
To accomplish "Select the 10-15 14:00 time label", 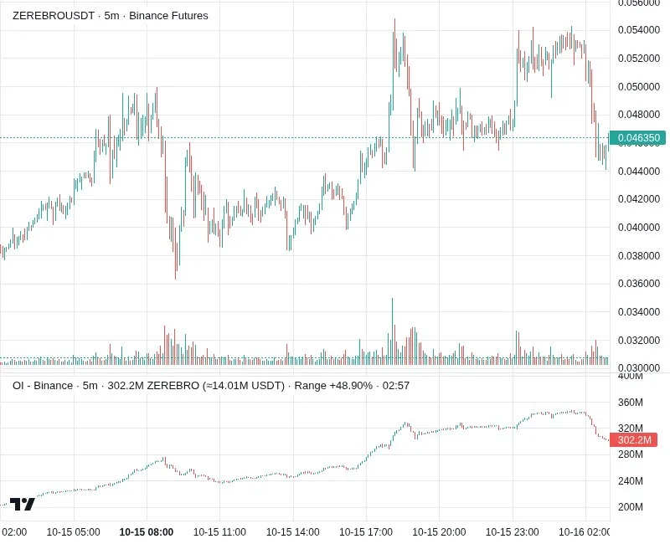I will [292, 532].
